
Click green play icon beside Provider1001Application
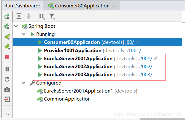click(x=40, y=51)
